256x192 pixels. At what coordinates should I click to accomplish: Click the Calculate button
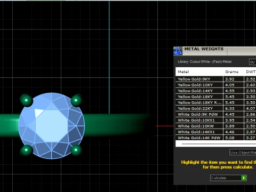pos(228,178)
